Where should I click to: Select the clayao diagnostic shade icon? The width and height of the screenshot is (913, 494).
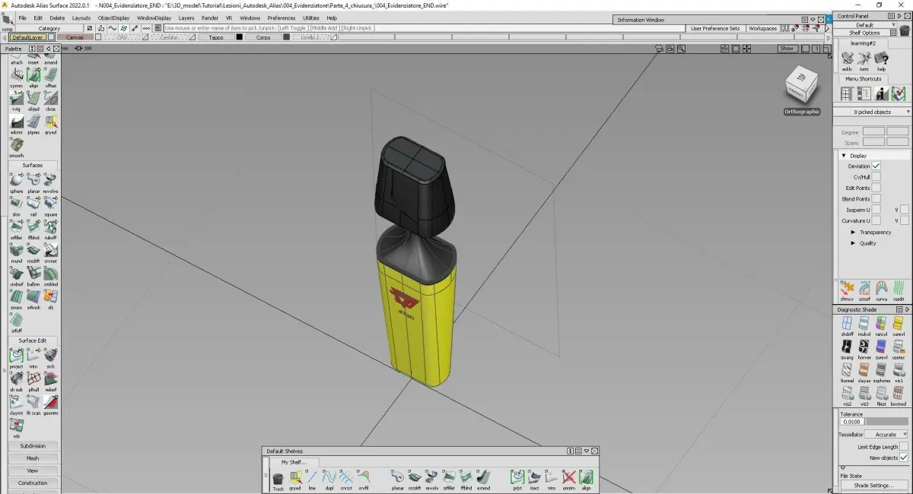[x=864, y=372]
